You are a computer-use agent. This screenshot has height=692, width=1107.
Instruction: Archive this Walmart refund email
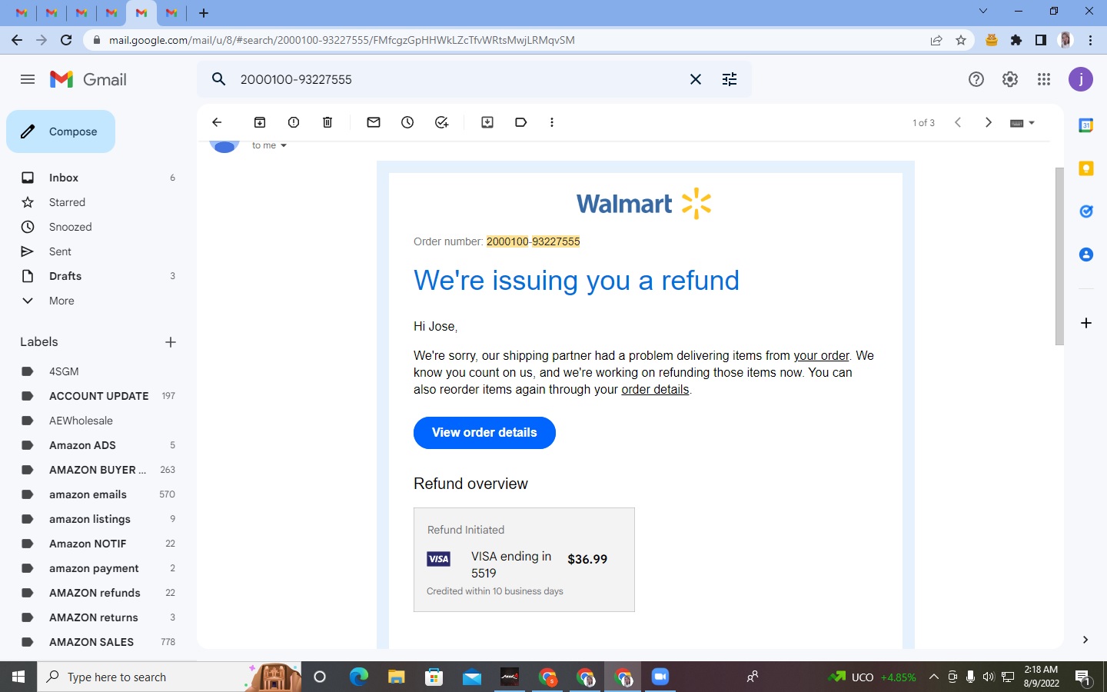click(260, 122)
